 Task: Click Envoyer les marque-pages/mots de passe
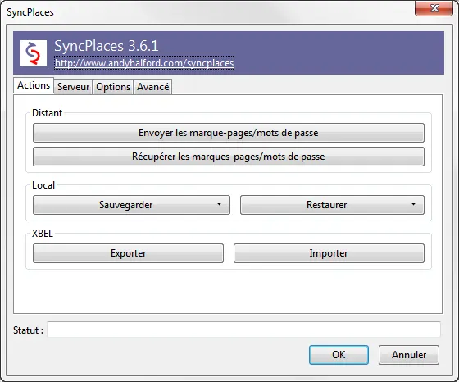[229, 133]
